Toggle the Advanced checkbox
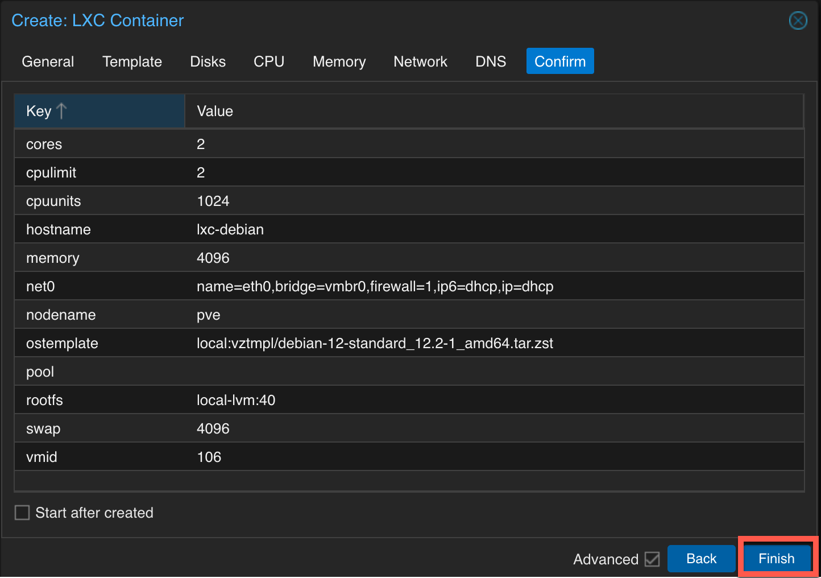Viewport: 821px width, 578px height. click(x=652, y=559)
